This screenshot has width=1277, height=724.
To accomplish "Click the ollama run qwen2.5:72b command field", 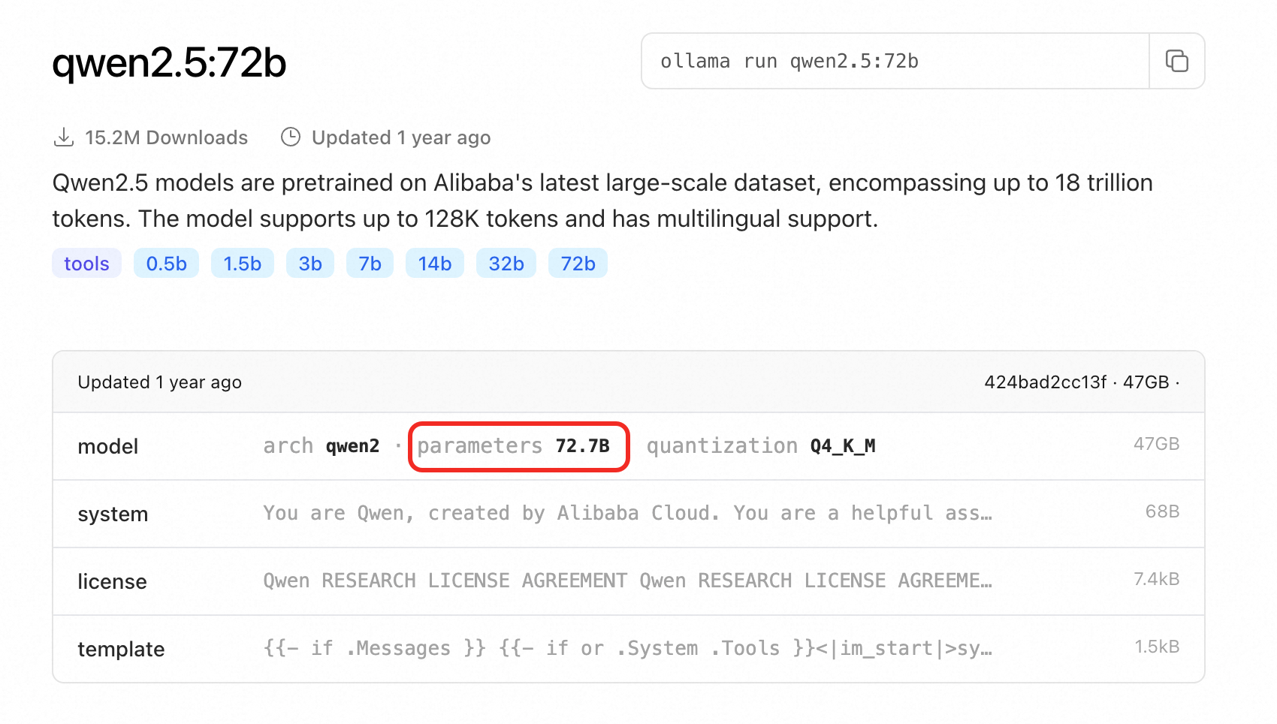I will click(x=895, y=61).
